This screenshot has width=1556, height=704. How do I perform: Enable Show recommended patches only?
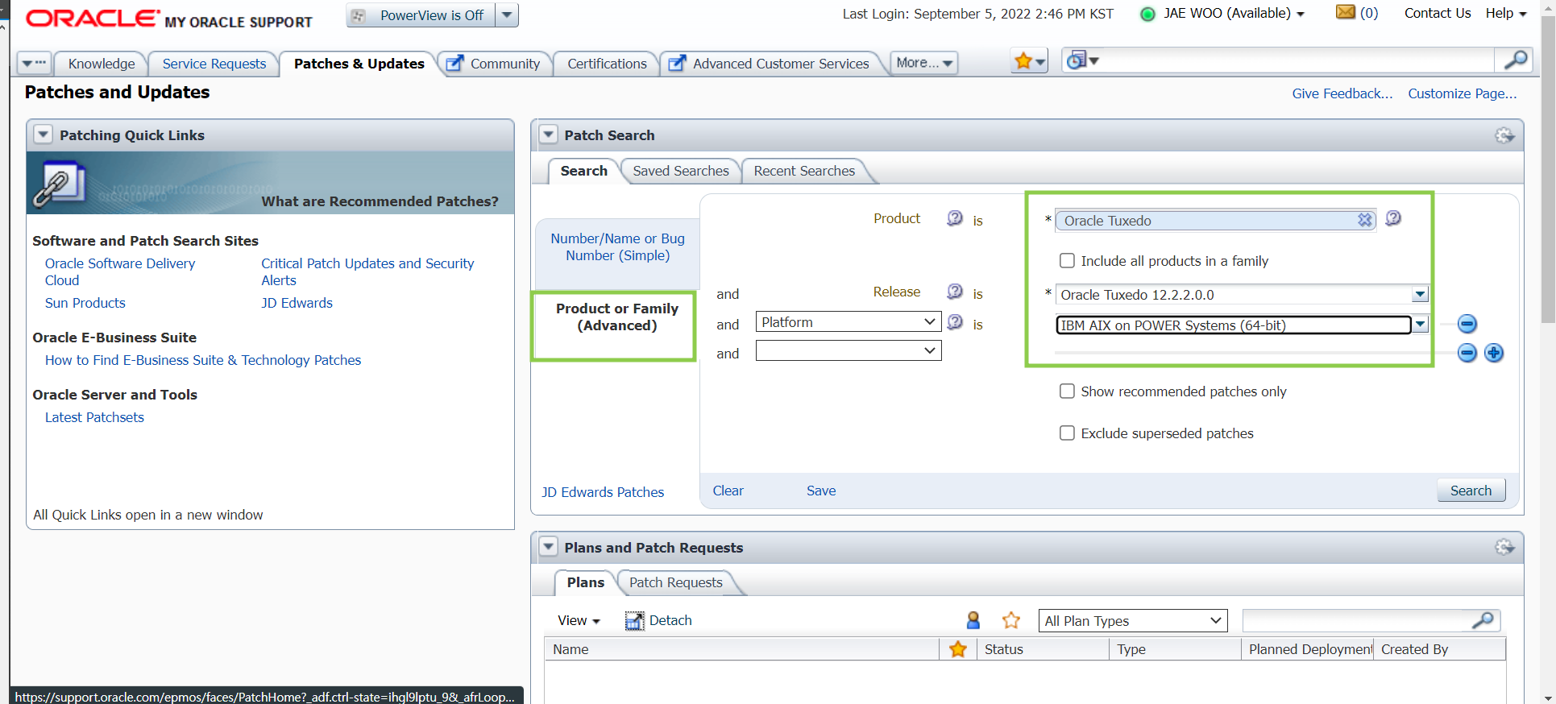point(1067,391)
